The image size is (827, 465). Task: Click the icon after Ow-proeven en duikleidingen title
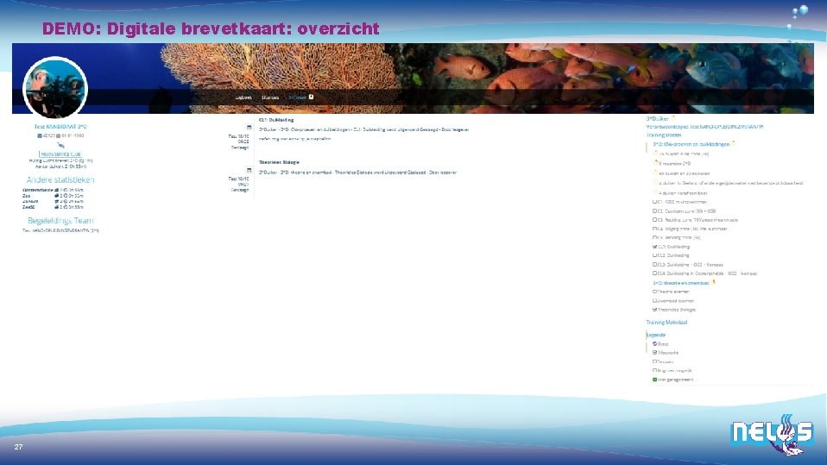point(733,143)
